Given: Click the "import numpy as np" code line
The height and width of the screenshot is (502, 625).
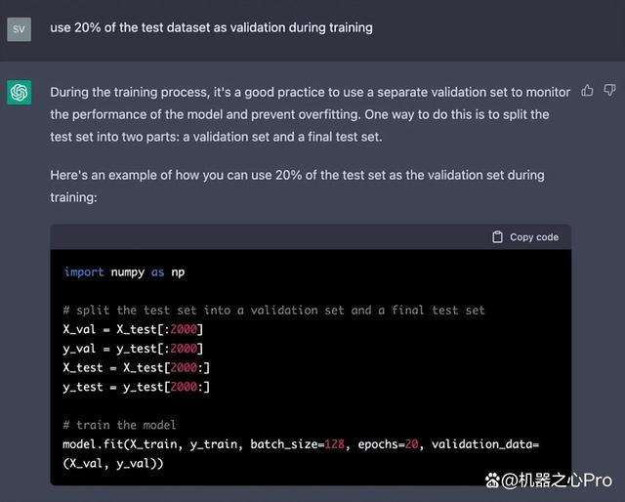Looking at the screenshot, I should coord(124,272).
